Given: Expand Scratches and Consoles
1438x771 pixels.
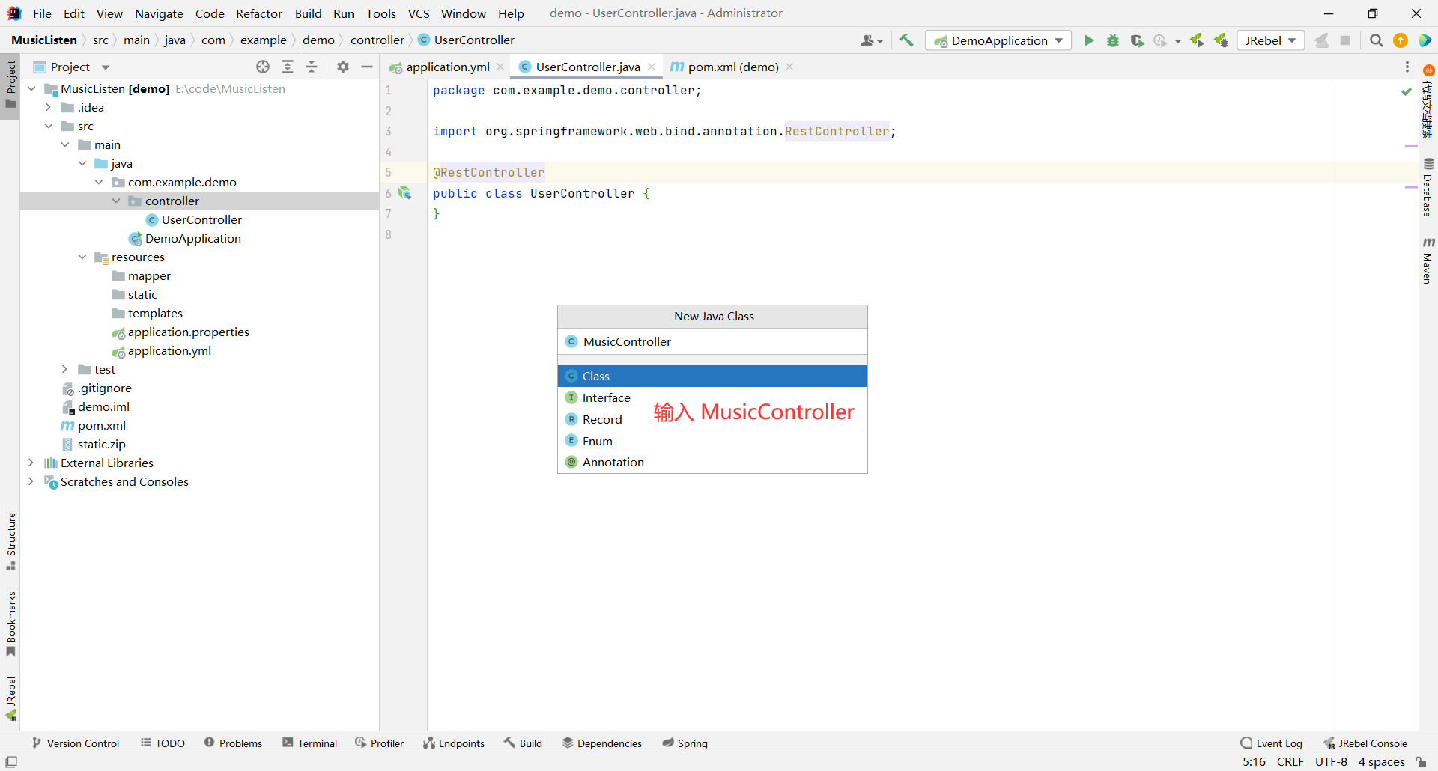Looking at the screenshot, I should (x=31, y=481).
